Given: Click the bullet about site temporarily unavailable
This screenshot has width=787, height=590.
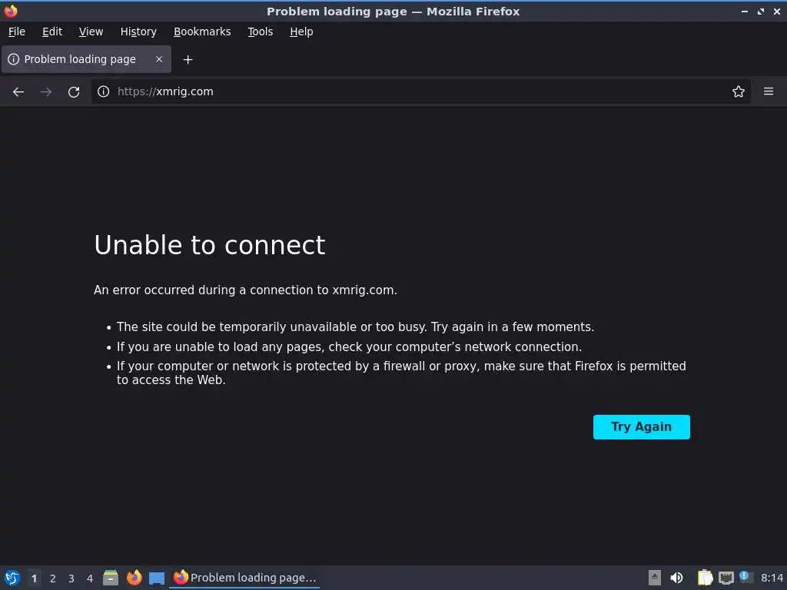Looking at the screenshot, I should (x=355, y=327).
